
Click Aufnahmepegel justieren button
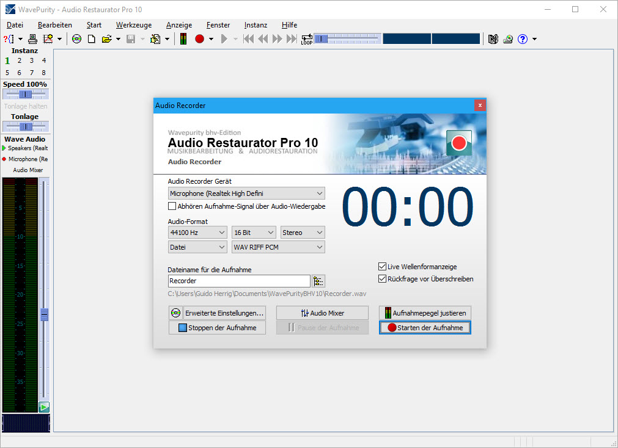(x=425, y=313)
